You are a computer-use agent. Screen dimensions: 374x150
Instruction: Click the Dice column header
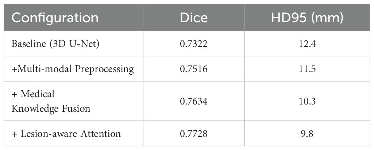pyautogui.click(x=194, y=17)
